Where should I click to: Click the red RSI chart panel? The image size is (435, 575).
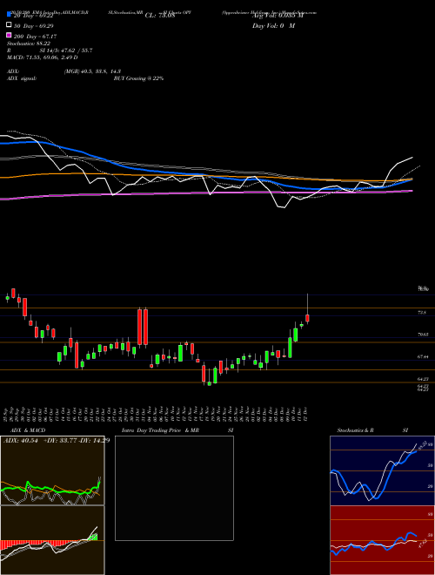click(x=382, y=540)
